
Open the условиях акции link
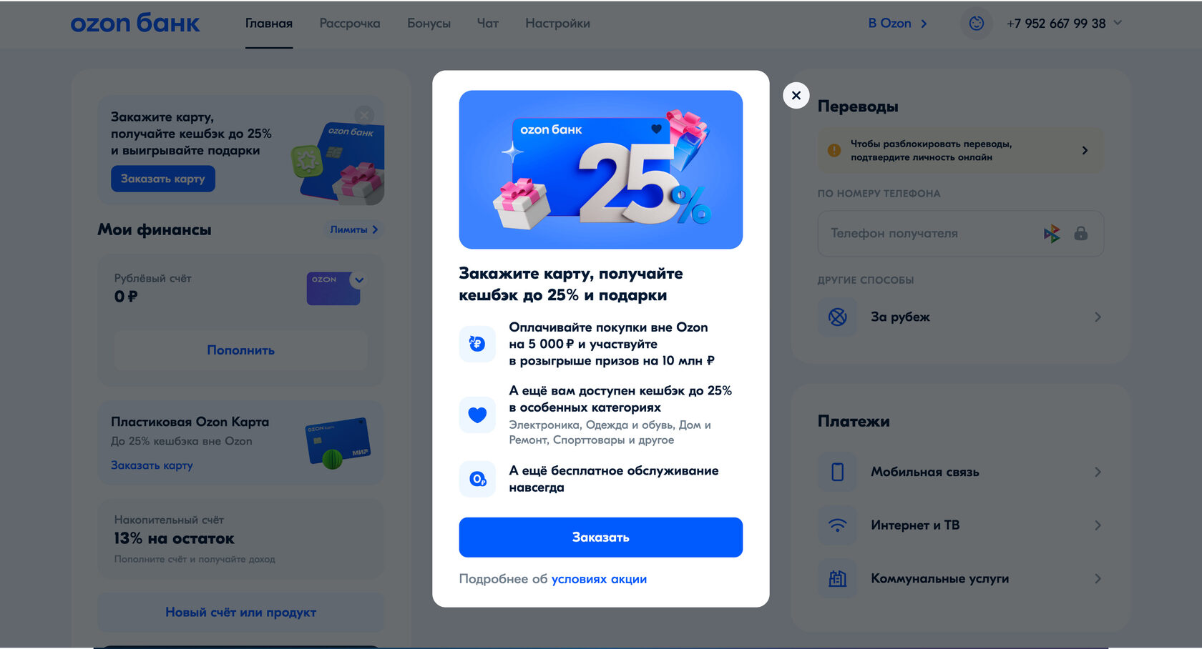[599, 579]
